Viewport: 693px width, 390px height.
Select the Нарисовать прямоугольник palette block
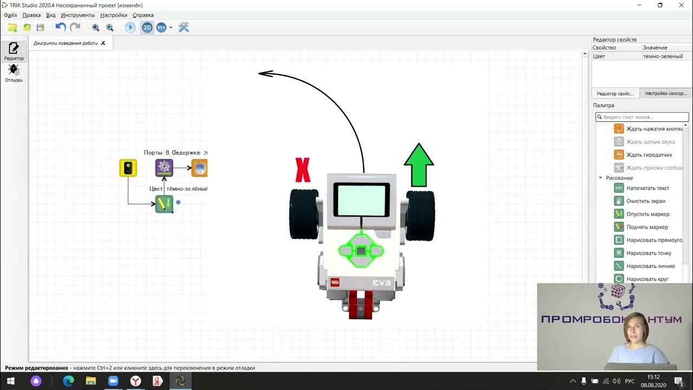(x=648, y=240)
